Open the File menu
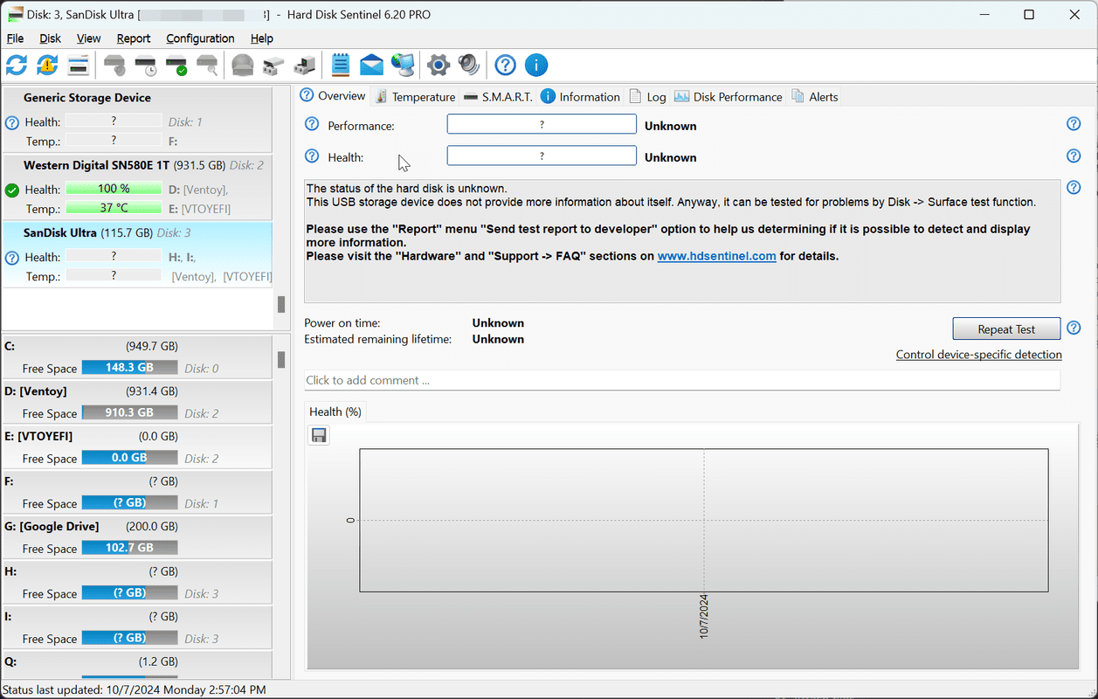 point(15,38)
